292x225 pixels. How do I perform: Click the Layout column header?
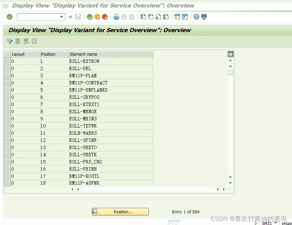[26, 54]
